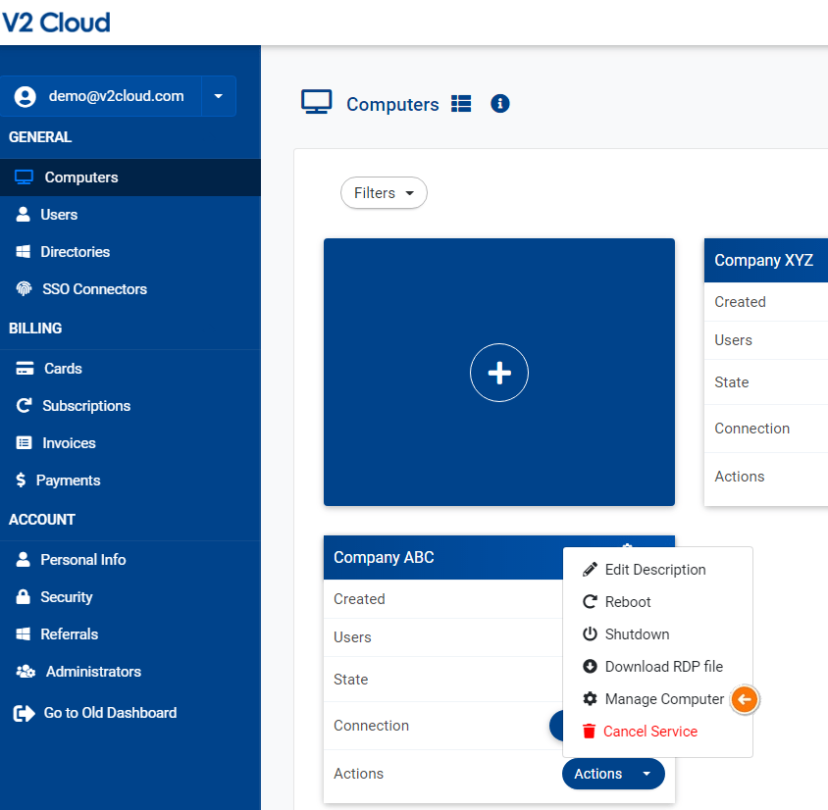Expand the Actions button dropdown caret
Image resolution: width=828 pixels, height=810 pixels.
(647, 774)
